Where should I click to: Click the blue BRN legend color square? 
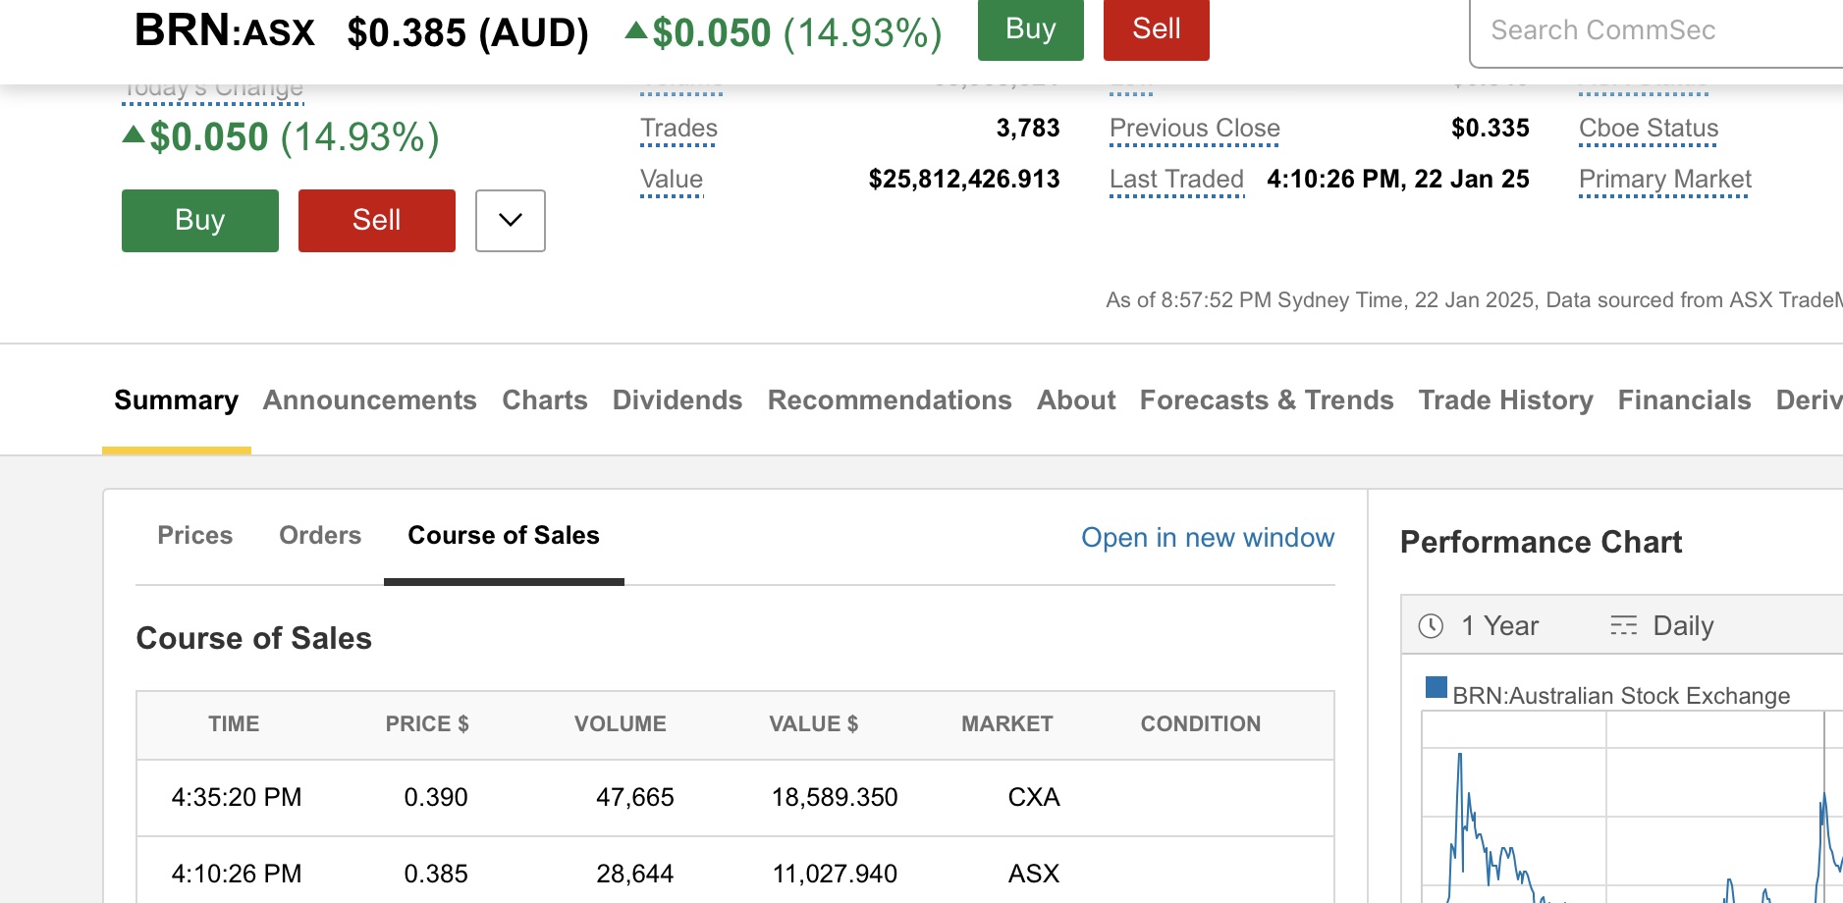1436,687
